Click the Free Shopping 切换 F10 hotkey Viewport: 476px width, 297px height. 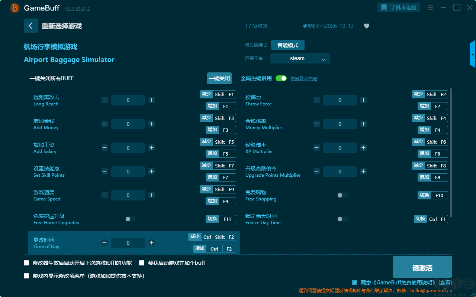[433, 195]
